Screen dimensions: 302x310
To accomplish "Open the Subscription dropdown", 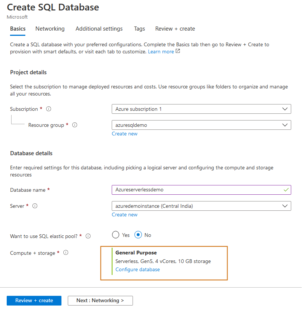I will [x=201, y=109].
